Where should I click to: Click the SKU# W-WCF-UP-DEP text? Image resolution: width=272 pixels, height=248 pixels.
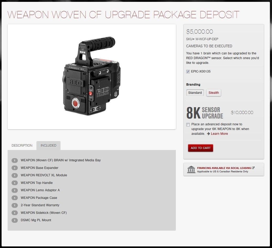pyautogui.click(x=202, y=39)
